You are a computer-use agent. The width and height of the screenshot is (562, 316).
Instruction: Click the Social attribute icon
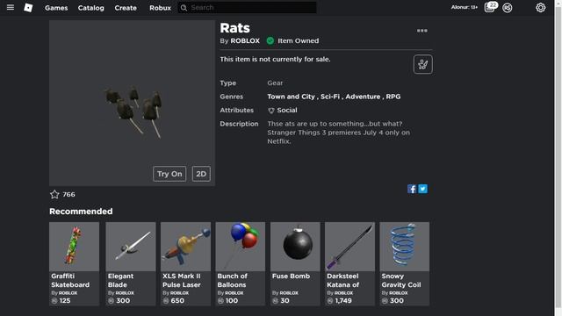tap(271, 111)
